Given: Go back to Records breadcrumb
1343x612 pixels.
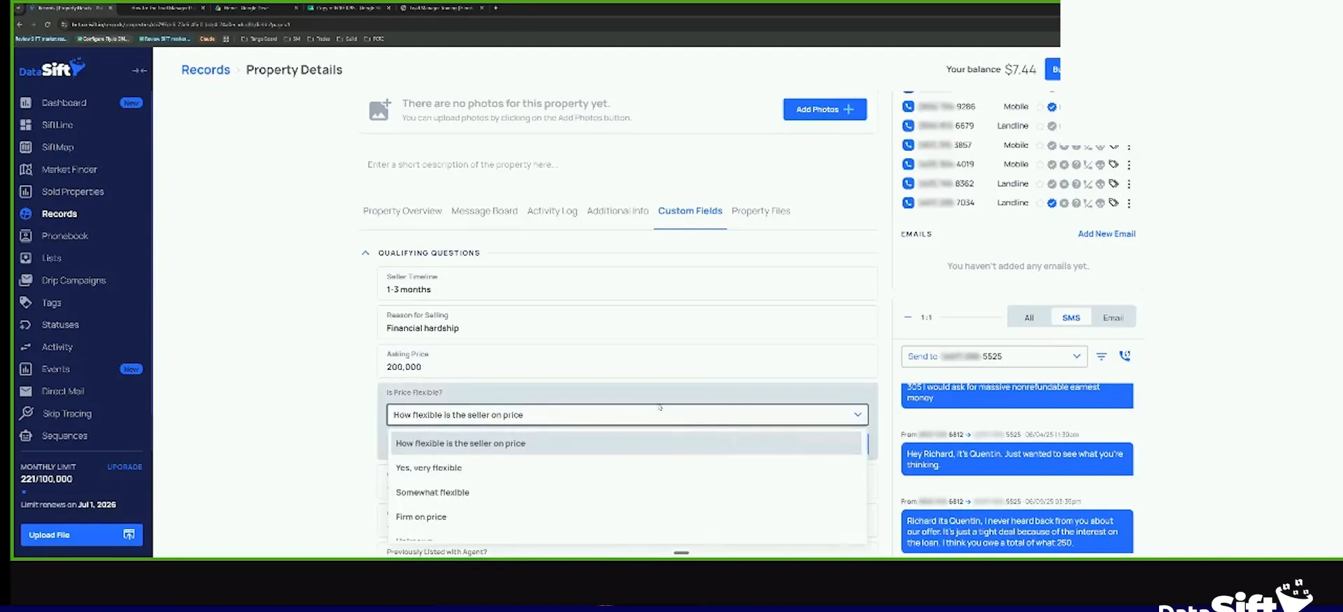Looking at the screenshot, I should pyautogui.click(x=206, y=70).
